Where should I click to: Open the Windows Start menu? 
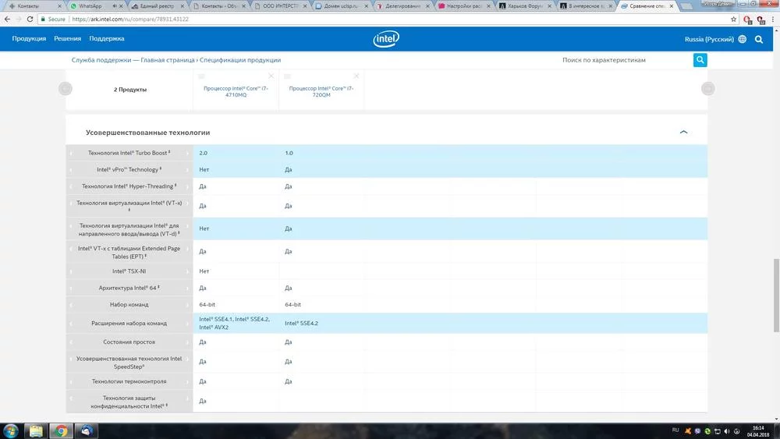click(x=11, y=430)
